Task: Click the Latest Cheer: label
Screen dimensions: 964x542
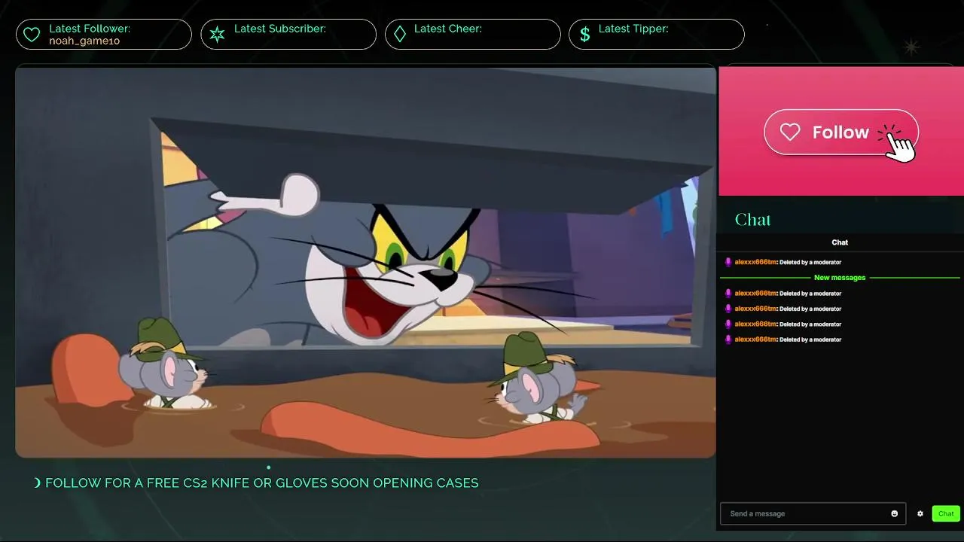Action: coord(448,29)
